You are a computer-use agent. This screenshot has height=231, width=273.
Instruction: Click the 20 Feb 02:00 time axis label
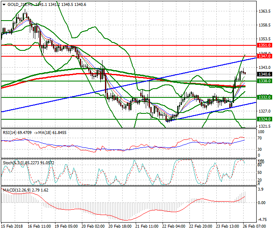click(x=93, y=226)
